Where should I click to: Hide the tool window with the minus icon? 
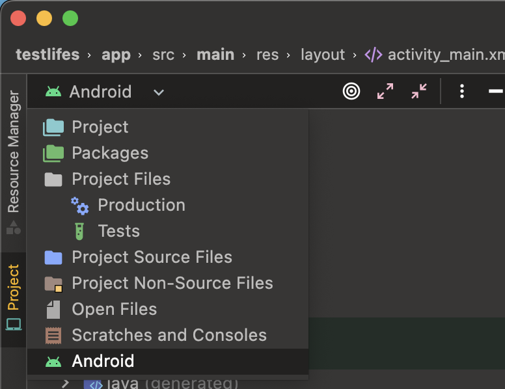(x=496, y=92)
